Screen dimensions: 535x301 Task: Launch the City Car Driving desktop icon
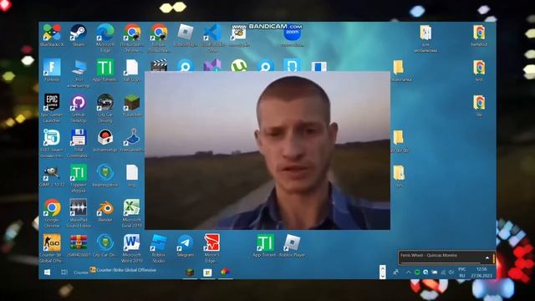pyautogui.click(x=105, y=108)
